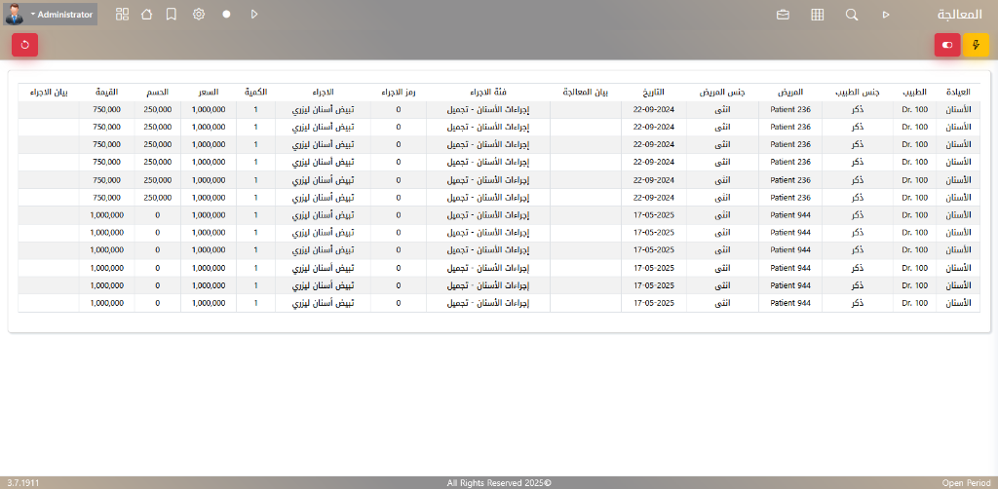The image size is (998, 489).
Task: Click the briefcase icon
Action: click(x=783, y=15)
